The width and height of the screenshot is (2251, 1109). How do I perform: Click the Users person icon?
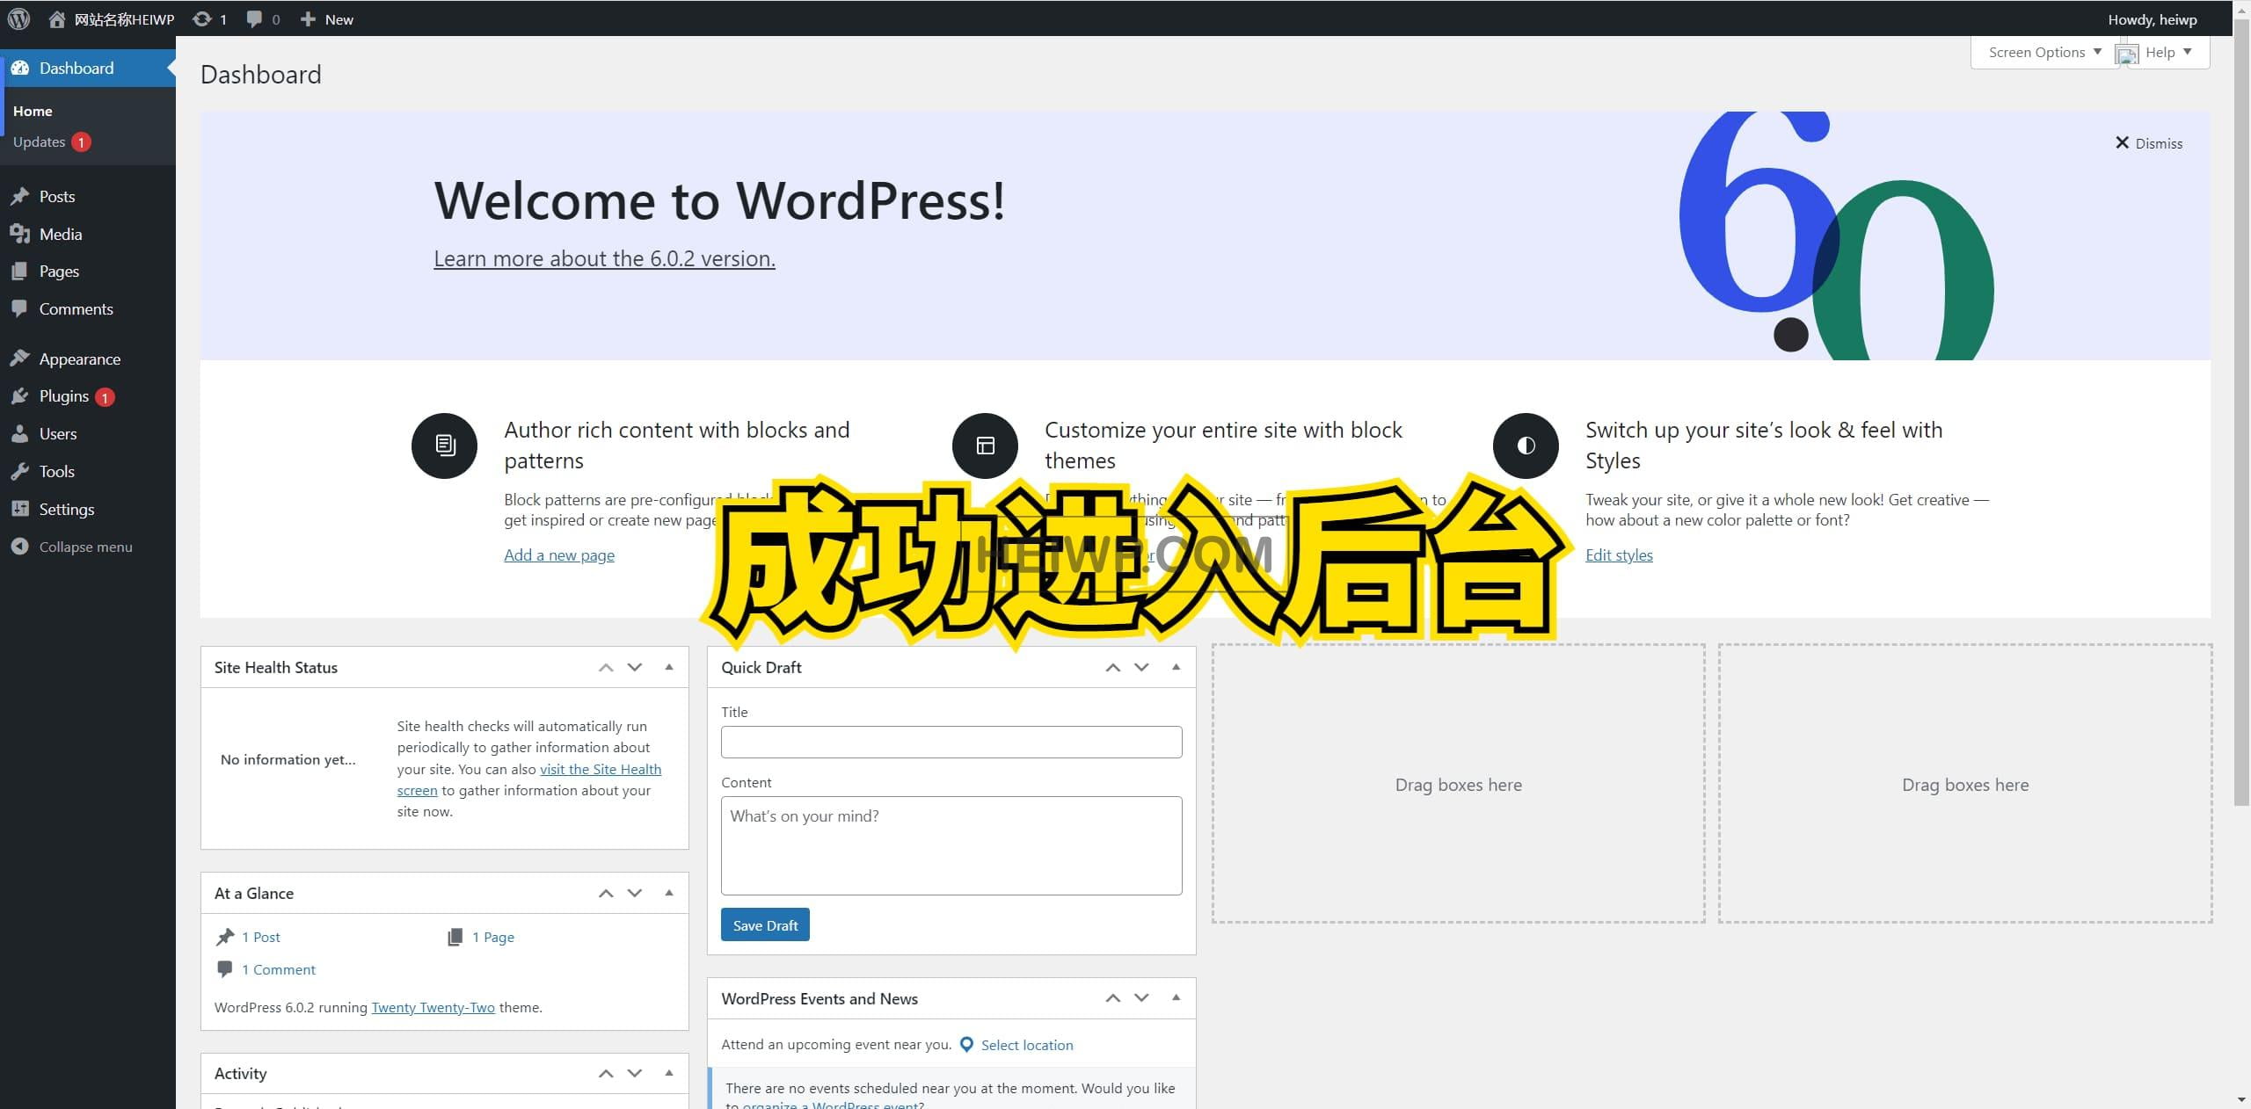click(20, 433)
